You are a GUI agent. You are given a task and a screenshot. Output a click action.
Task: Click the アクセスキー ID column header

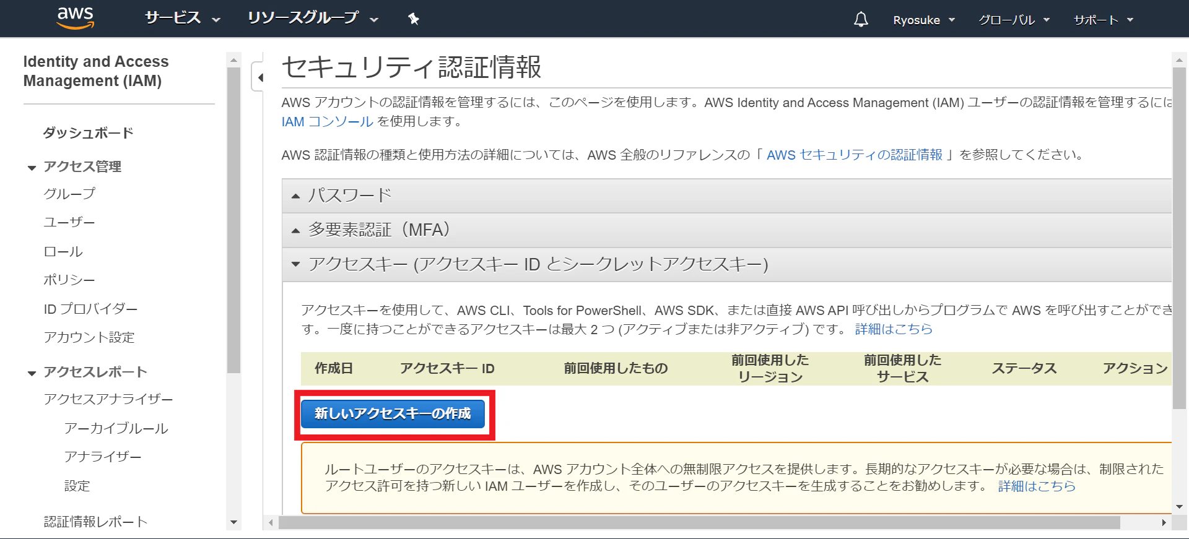447,368
